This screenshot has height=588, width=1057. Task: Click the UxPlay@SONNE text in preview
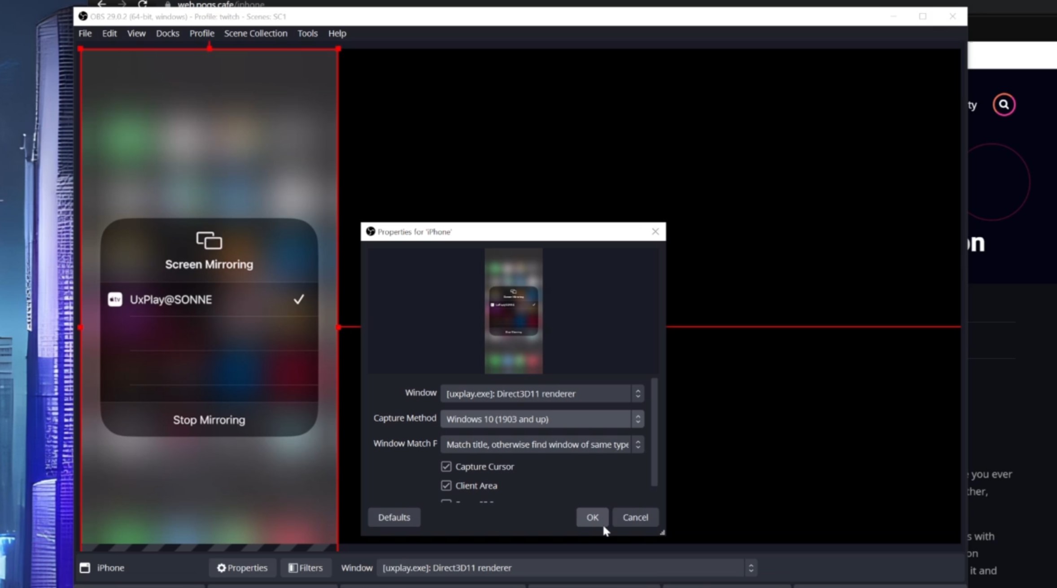coord(170,300)
